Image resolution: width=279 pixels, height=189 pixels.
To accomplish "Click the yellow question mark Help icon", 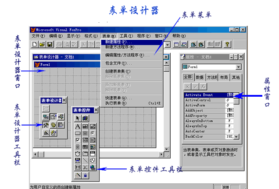I will coord(227,44).
